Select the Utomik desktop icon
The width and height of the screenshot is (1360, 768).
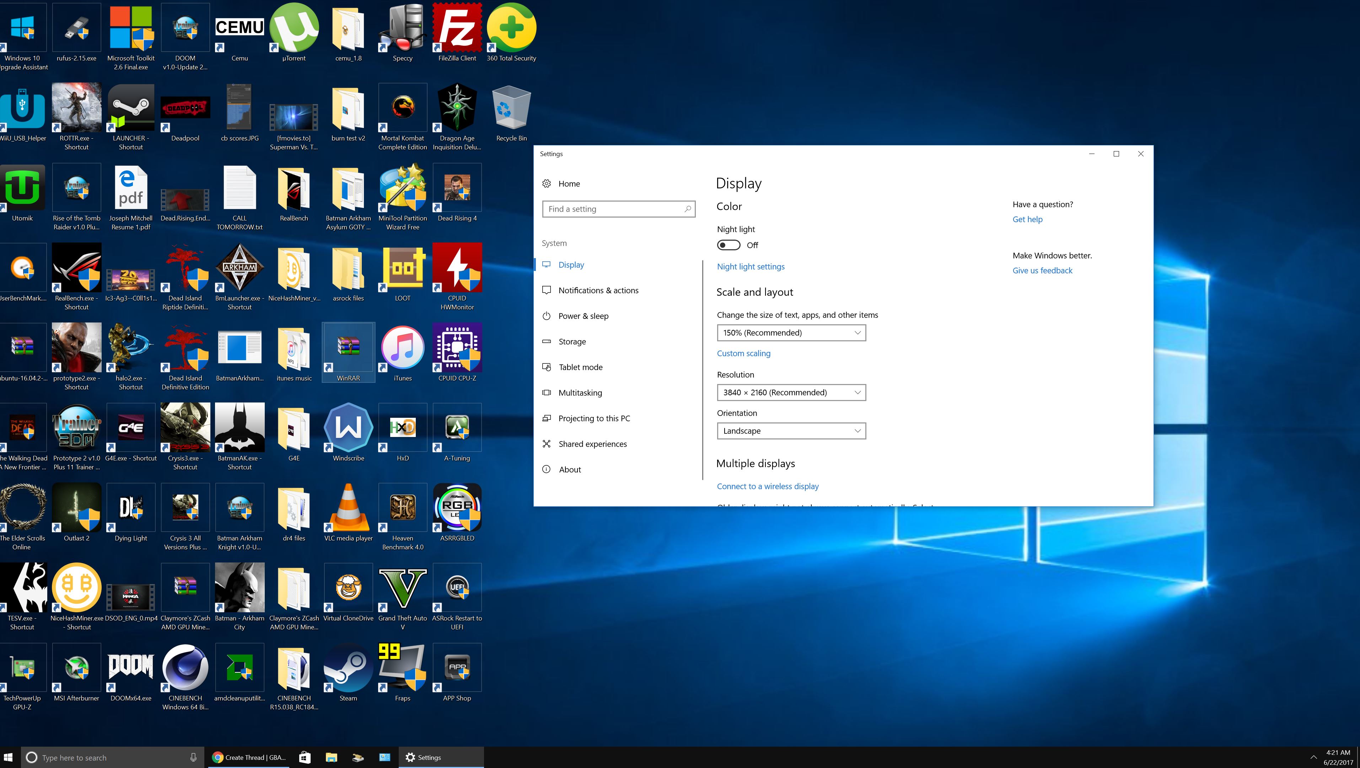tap(22, 193)
